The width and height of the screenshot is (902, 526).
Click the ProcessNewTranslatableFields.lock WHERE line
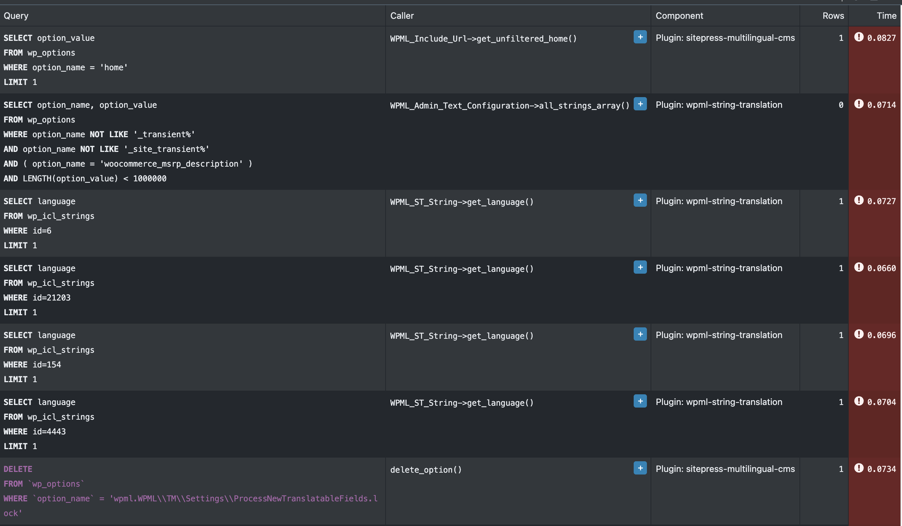(x=190, y=506)
